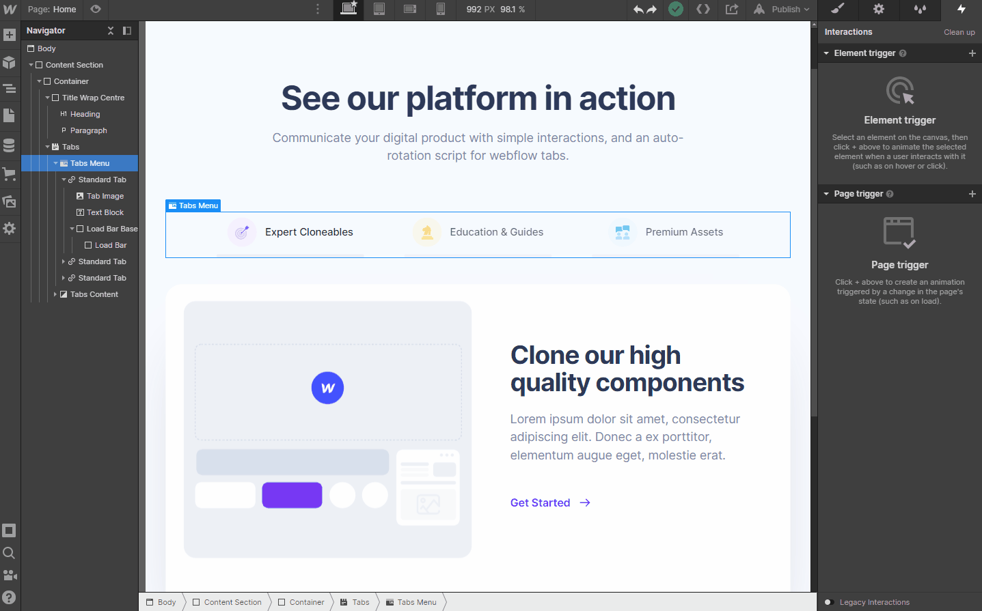This screenshot has height=611, width=982.
Task: Click Clean up in Interactions panel
Action: [x=959, y=32]
